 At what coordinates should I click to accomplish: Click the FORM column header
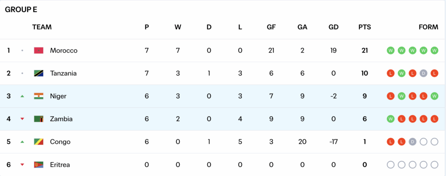(428, 27)
